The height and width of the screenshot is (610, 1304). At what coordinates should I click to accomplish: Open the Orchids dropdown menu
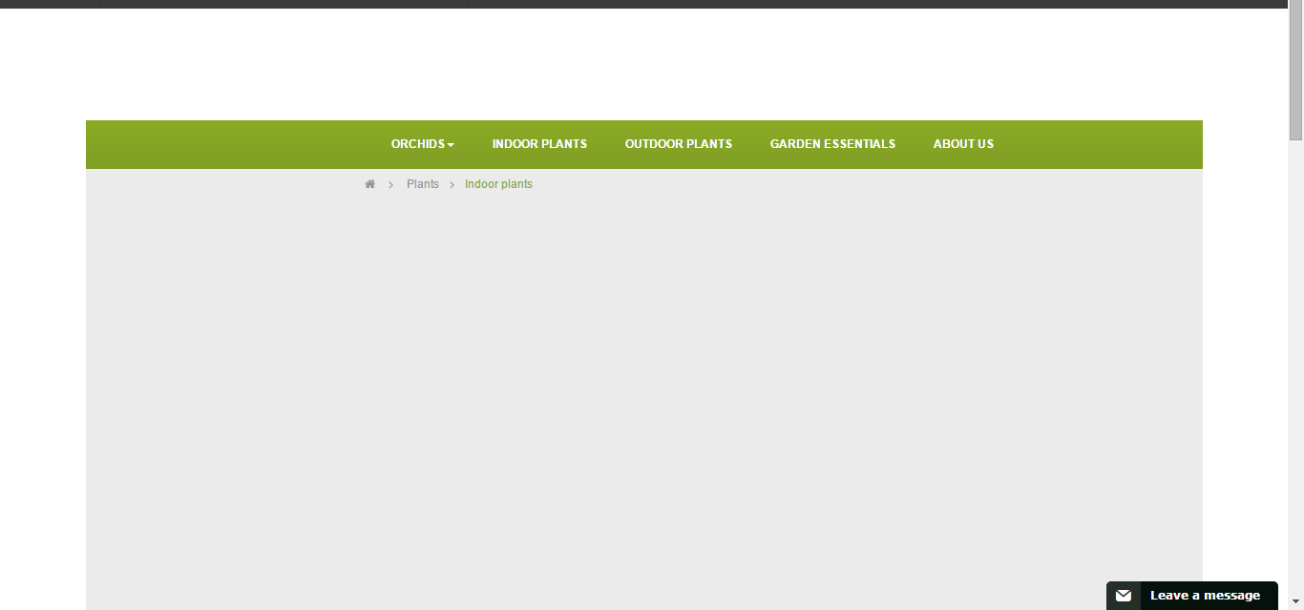click(422, 144)
